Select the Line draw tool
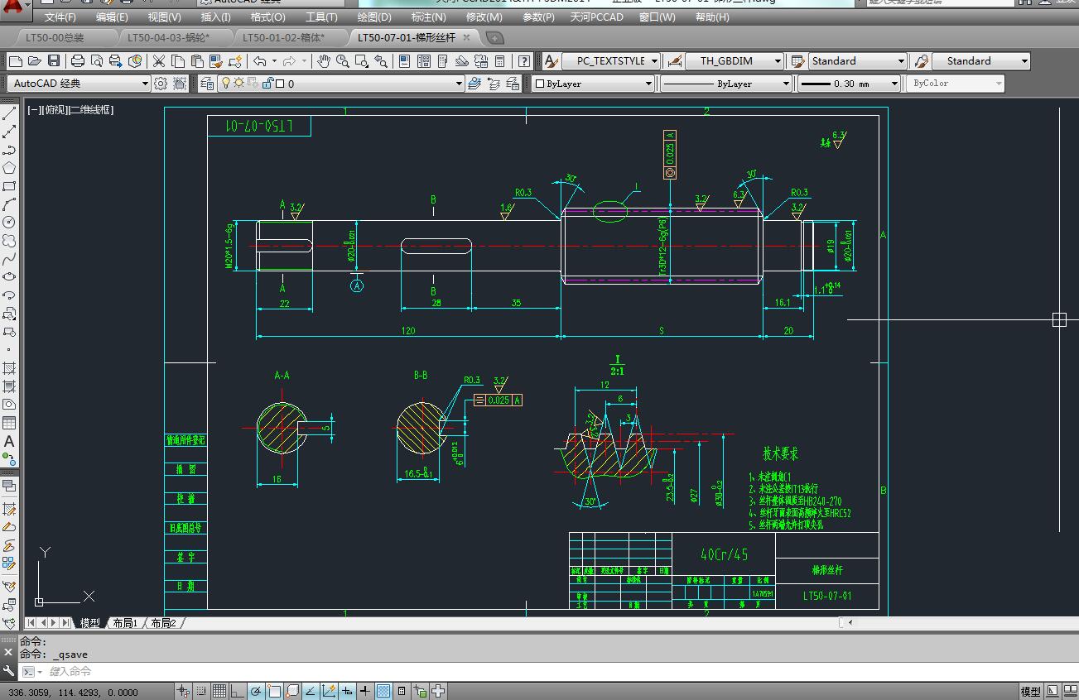 point(9,113)
